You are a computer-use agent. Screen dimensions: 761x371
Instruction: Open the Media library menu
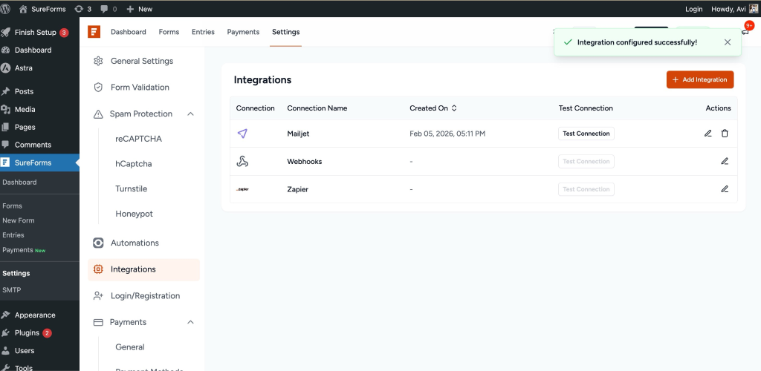point(25,109)
